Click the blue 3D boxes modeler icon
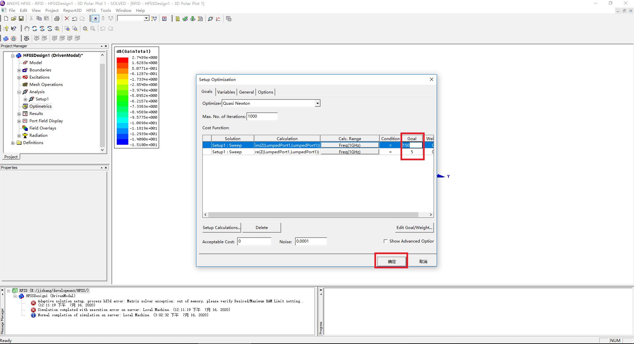This screenshot has width=634, height=344. [6, 38]
